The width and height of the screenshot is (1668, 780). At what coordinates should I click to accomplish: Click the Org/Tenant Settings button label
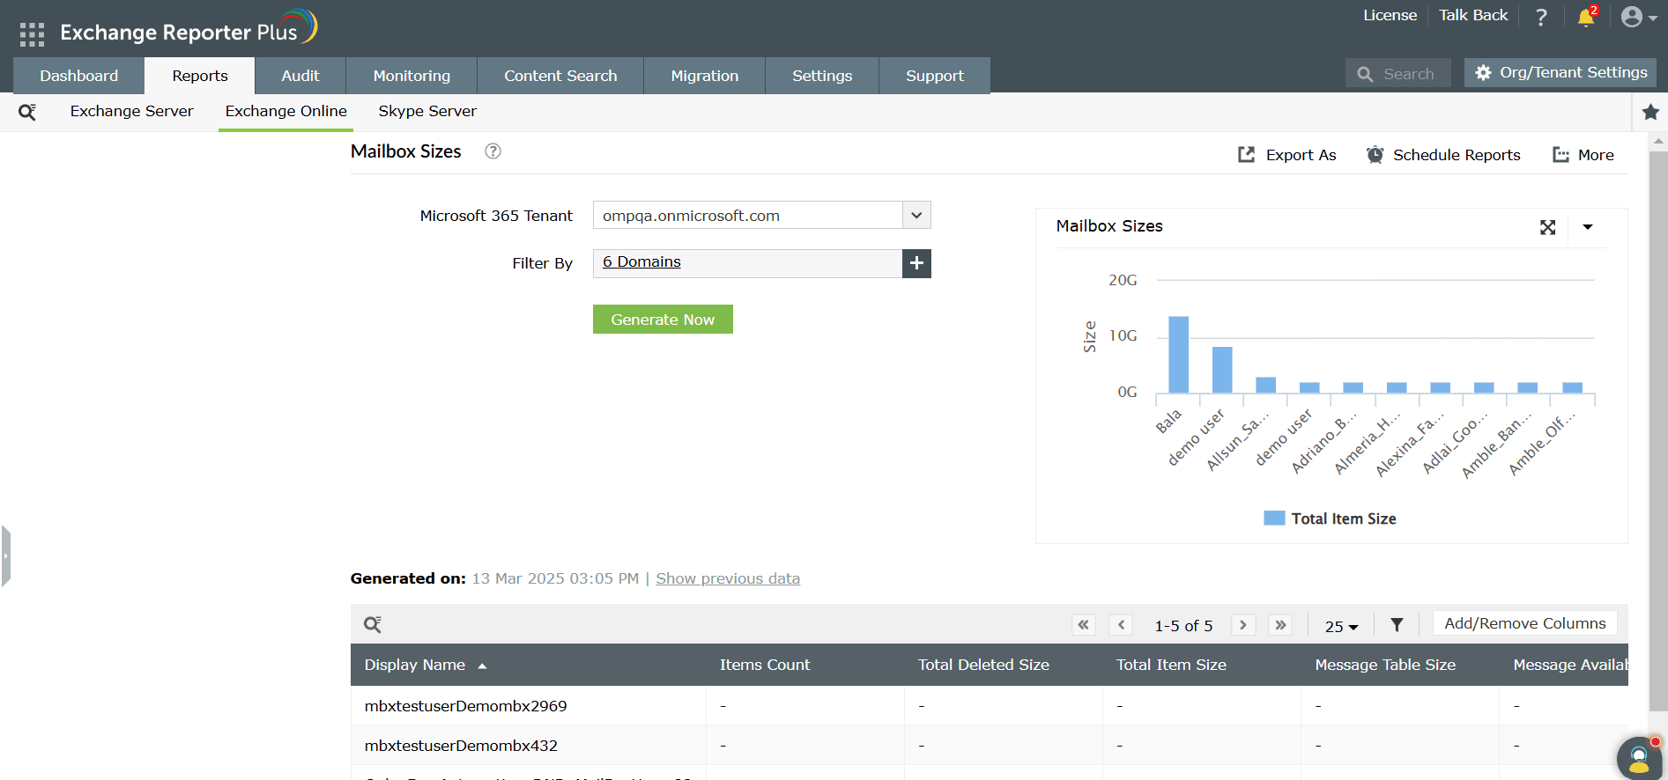coord(1574,72)
